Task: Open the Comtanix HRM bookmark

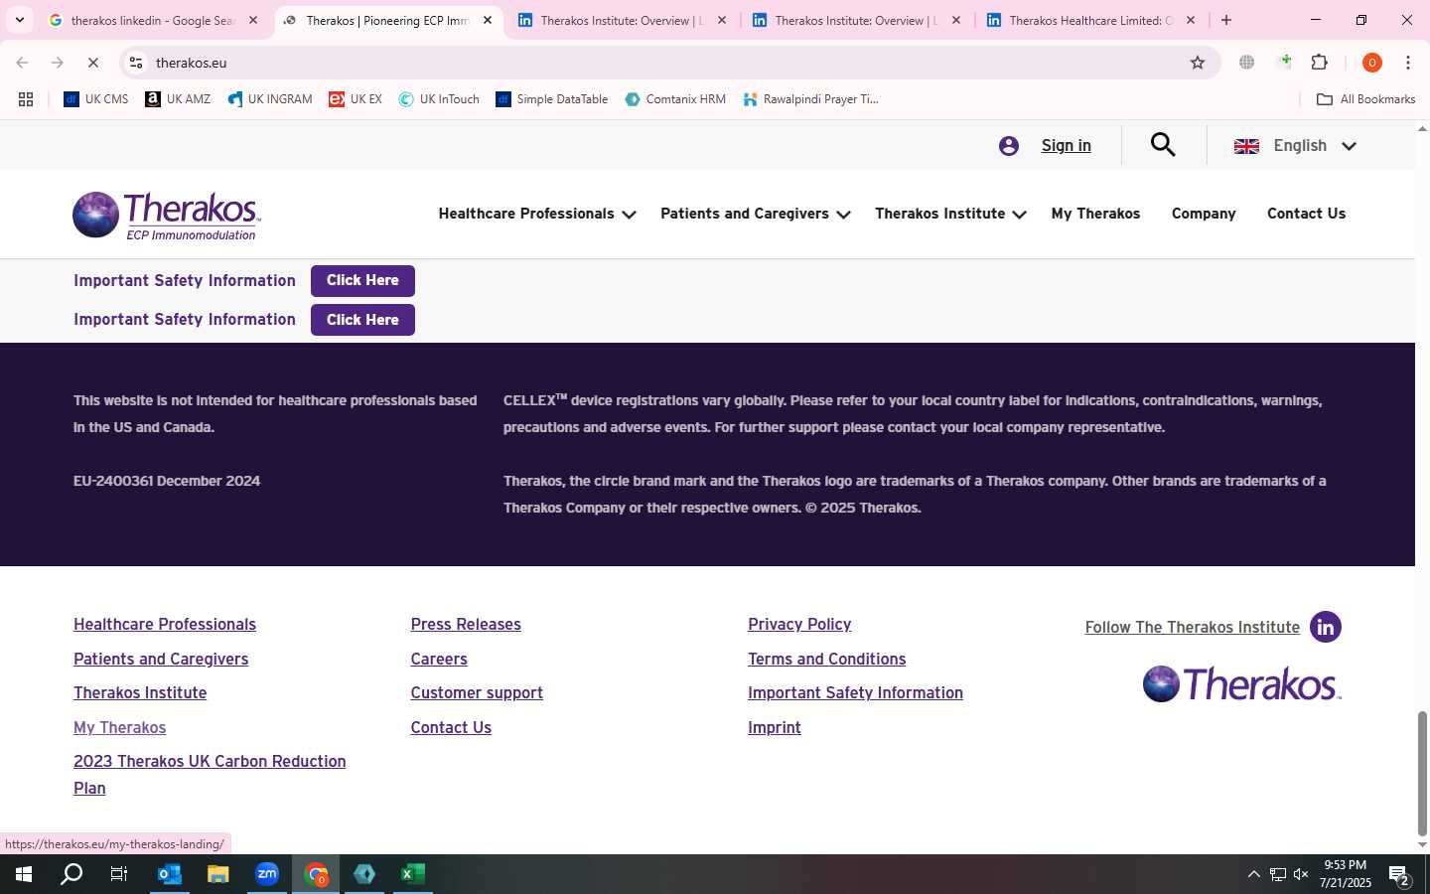Action: [675, 99]
